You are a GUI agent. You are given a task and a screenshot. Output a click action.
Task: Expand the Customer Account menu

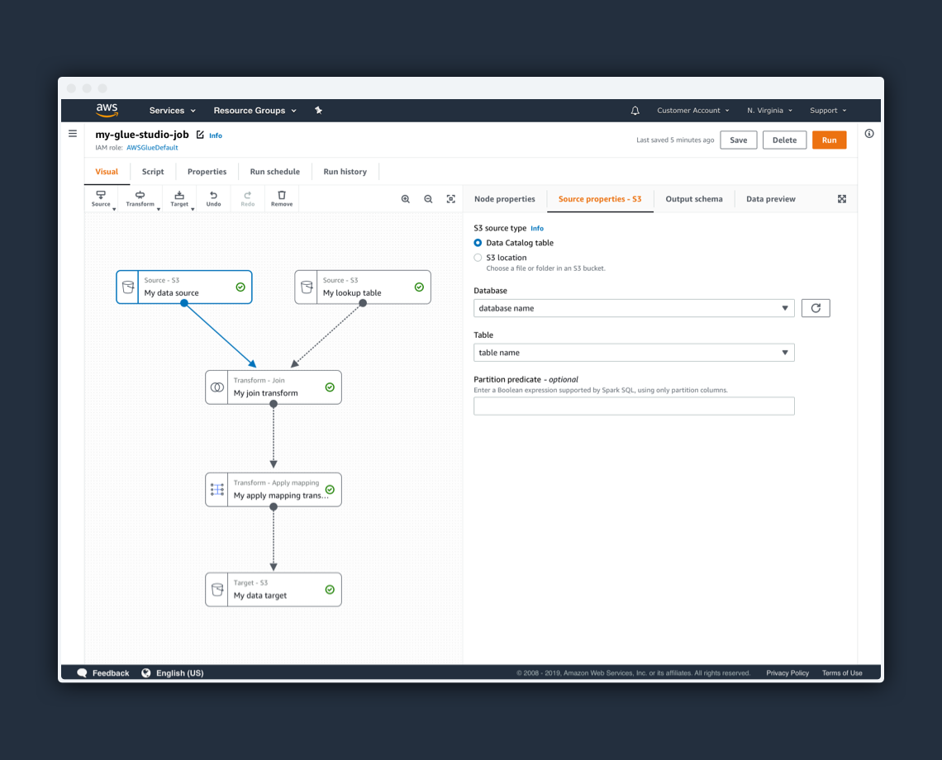[692, 111]
